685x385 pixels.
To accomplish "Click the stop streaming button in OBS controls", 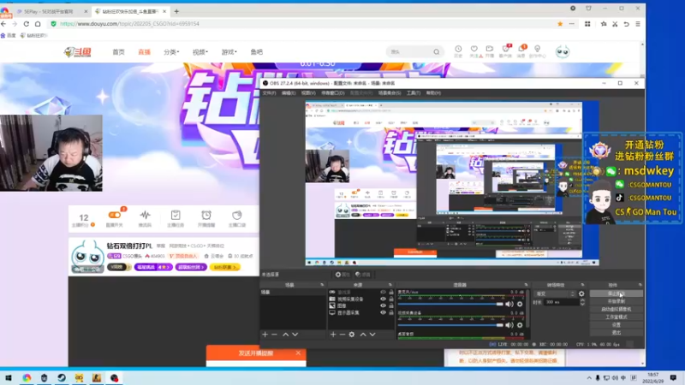I will 616,293.
